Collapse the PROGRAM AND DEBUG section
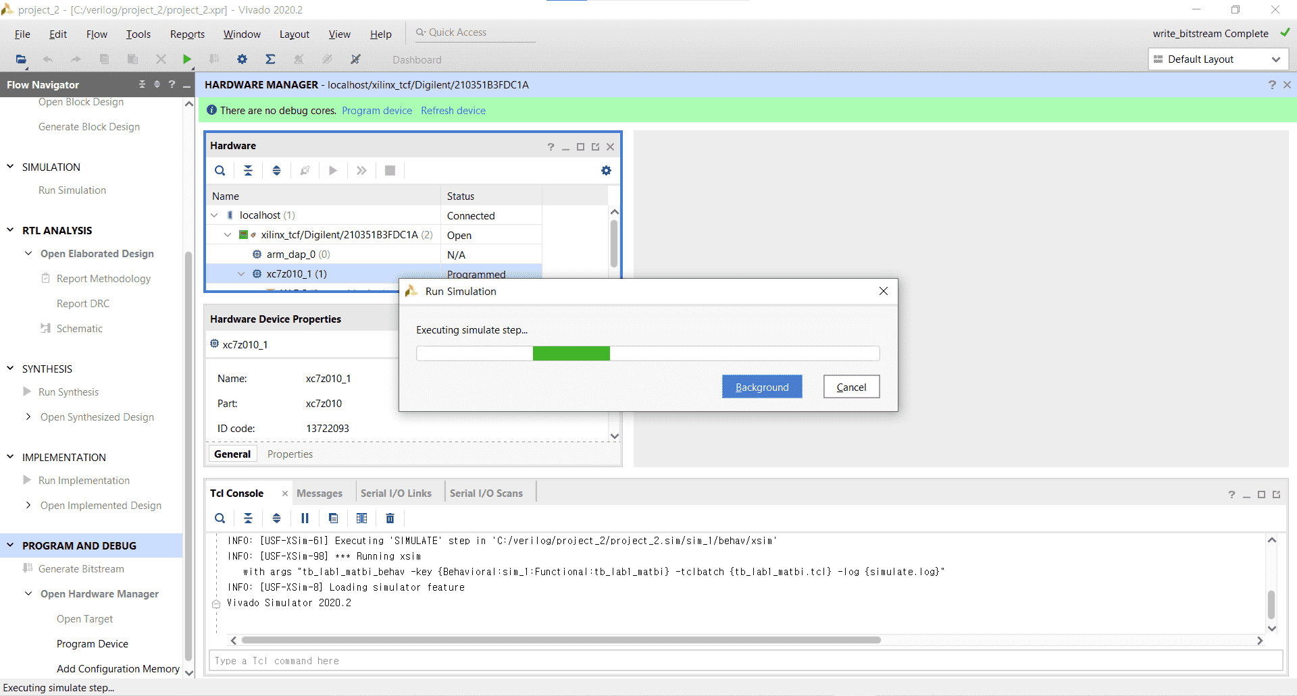Screen dimensions: 1297x696 click(x=10, y=545)
